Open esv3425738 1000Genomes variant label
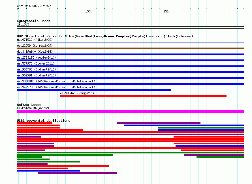Viewport: 252px width, 184px height. [56, 87]
